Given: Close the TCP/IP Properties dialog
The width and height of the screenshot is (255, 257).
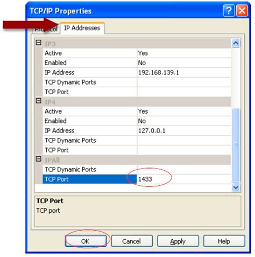Looking at the screenshot, I should (242, 11).
